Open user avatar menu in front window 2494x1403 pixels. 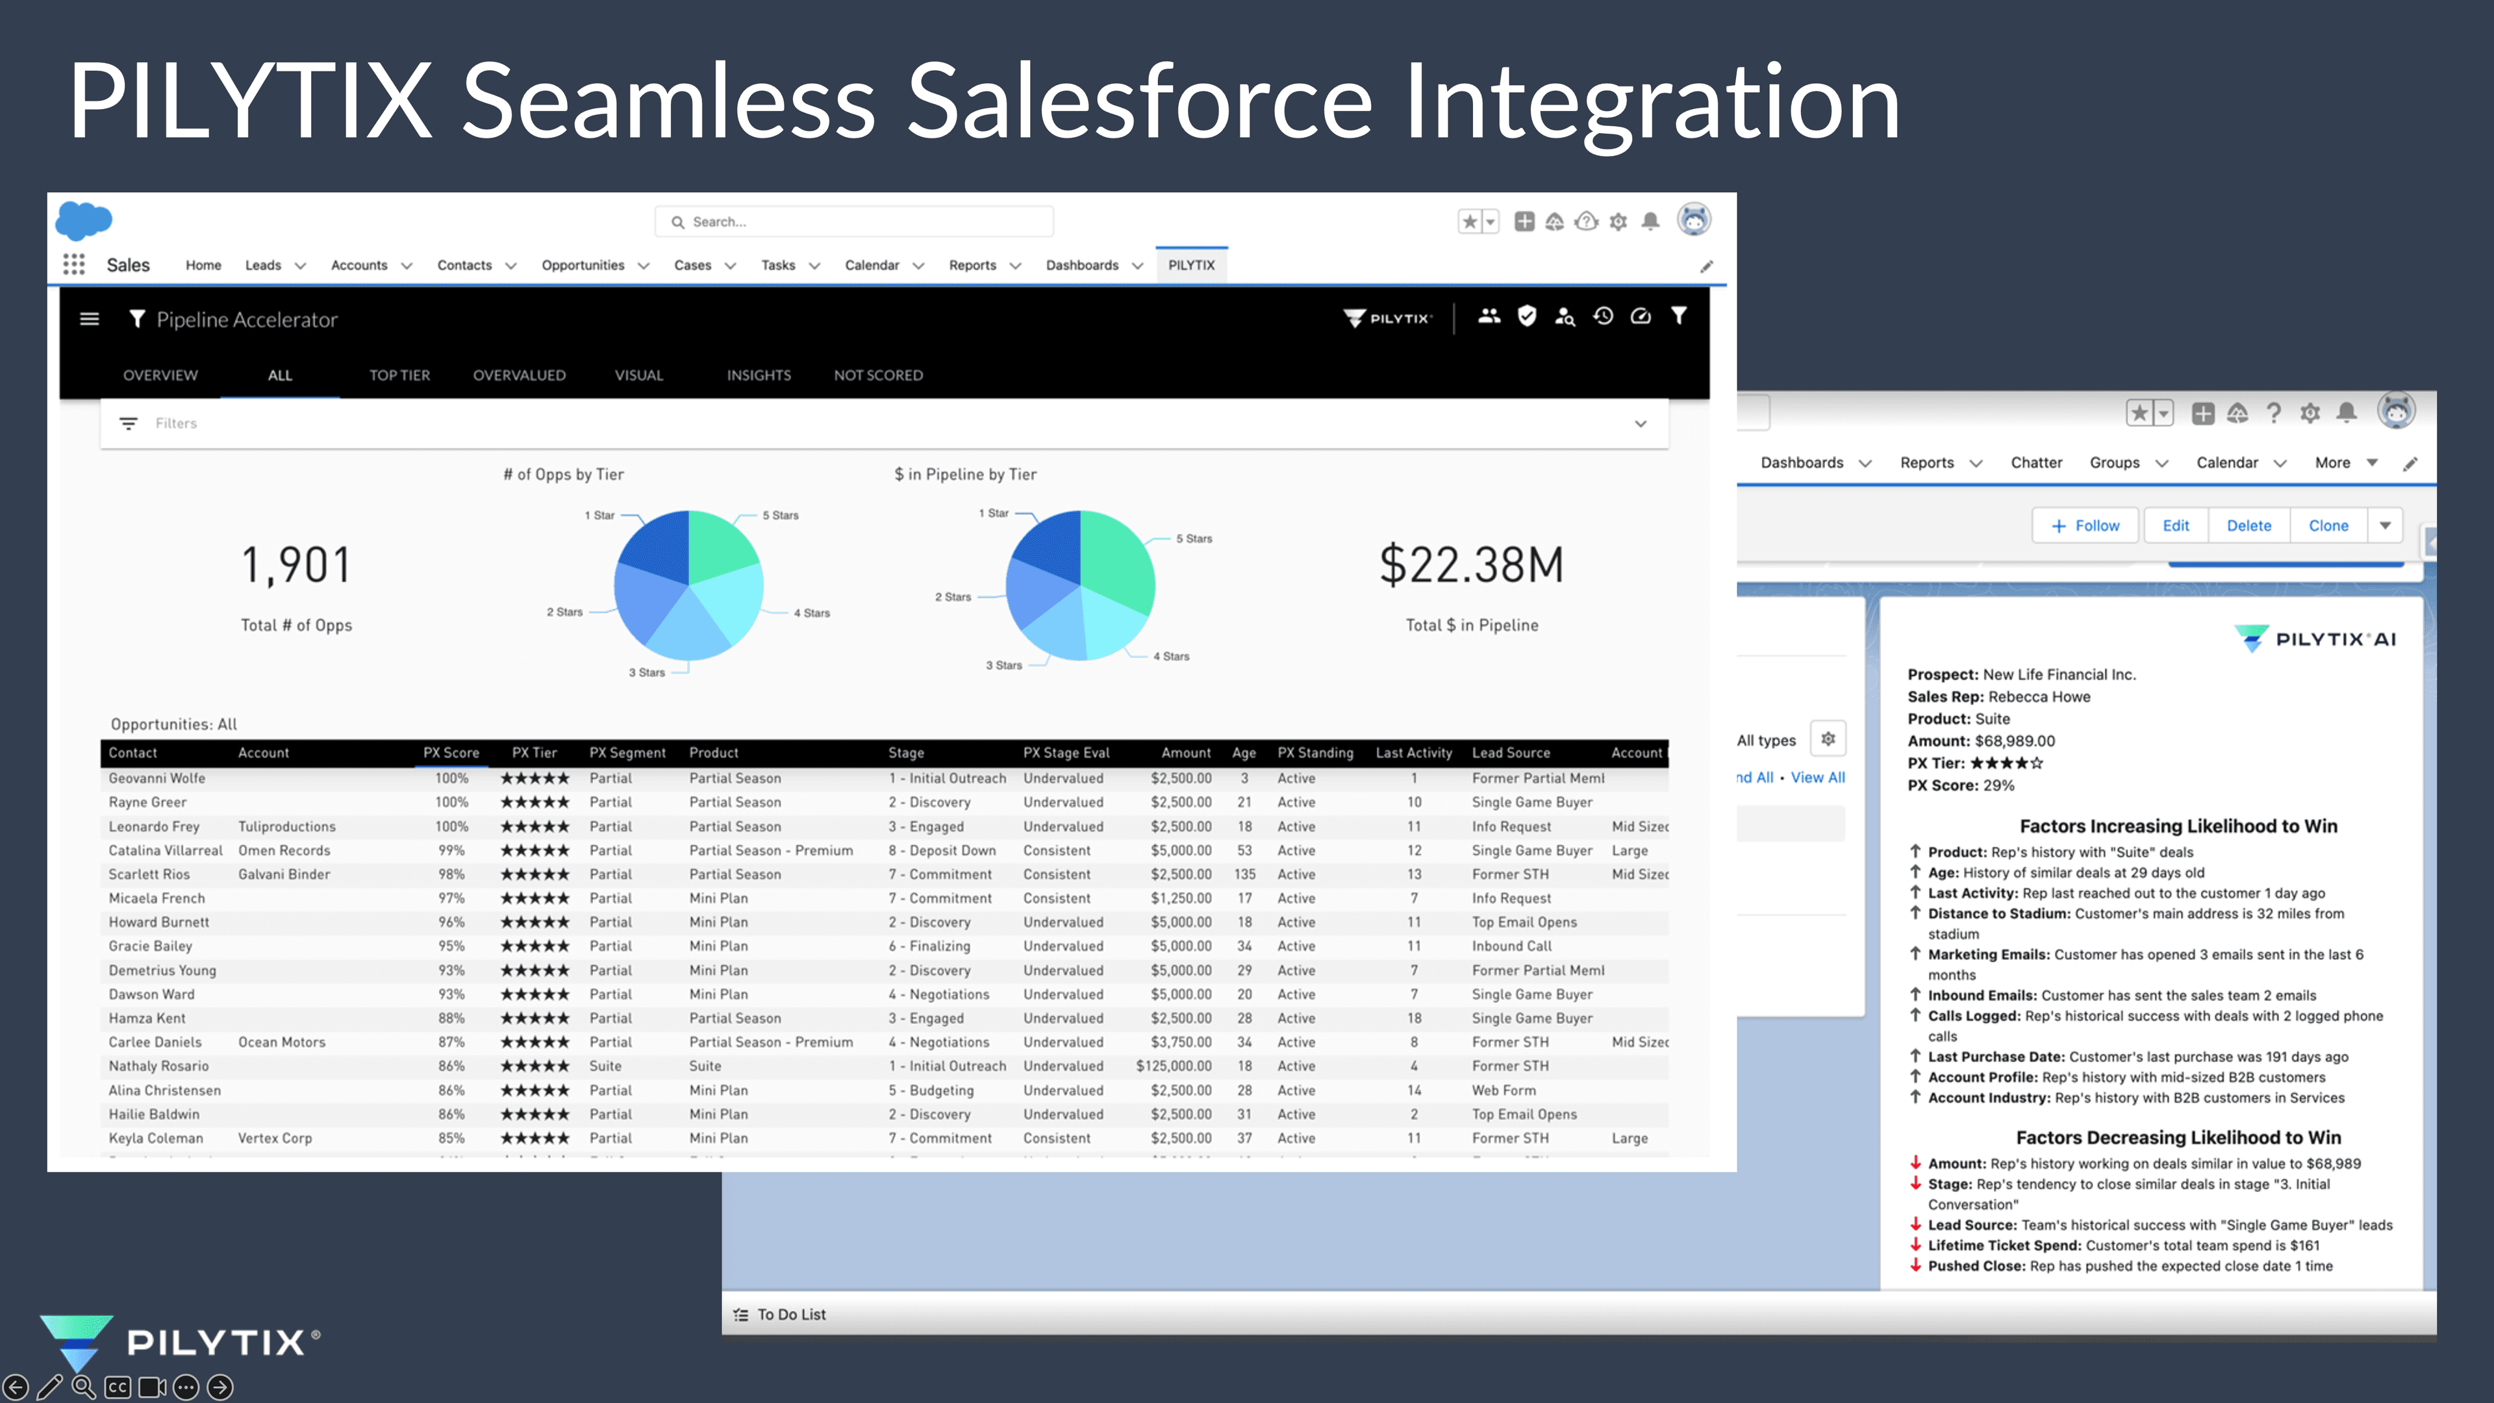click(x=1694, y=220)
